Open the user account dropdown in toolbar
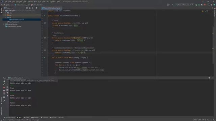This screenshot has height=121, width=216. (168, 5)
